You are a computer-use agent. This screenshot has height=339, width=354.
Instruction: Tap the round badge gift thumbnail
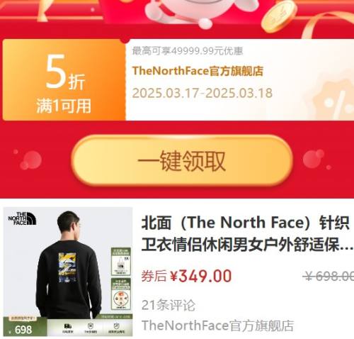click(x=121, y=294)
